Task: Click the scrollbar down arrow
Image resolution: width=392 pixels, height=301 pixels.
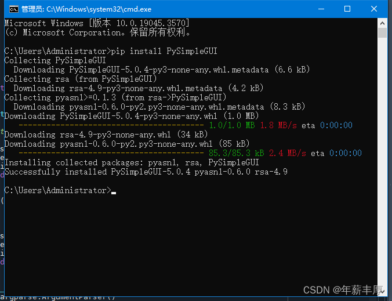Action: pyautogui.click(x=382, y=291)
